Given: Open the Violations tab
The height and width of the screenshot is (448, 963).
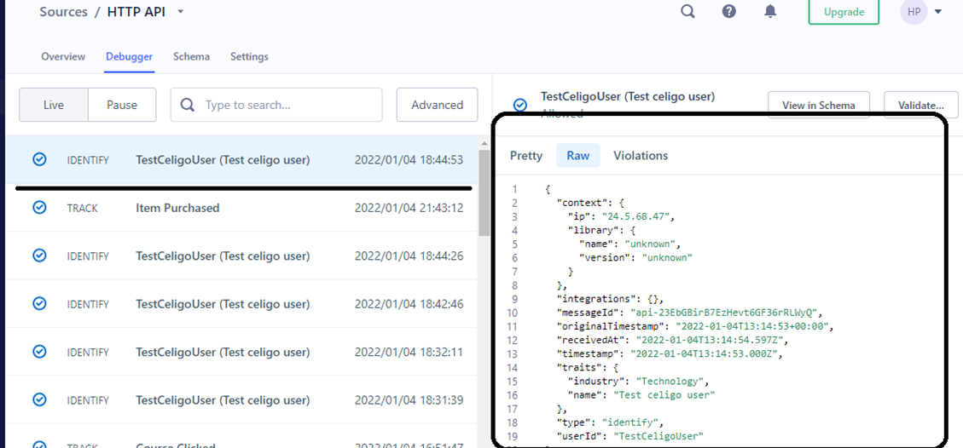Looking at the screenshot, I should pyautogui.click(x=641, y=156).
